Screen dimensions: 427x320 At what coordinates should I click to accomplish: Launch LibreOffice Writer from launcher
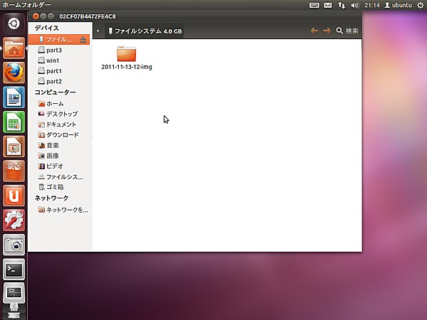point(14,97)
